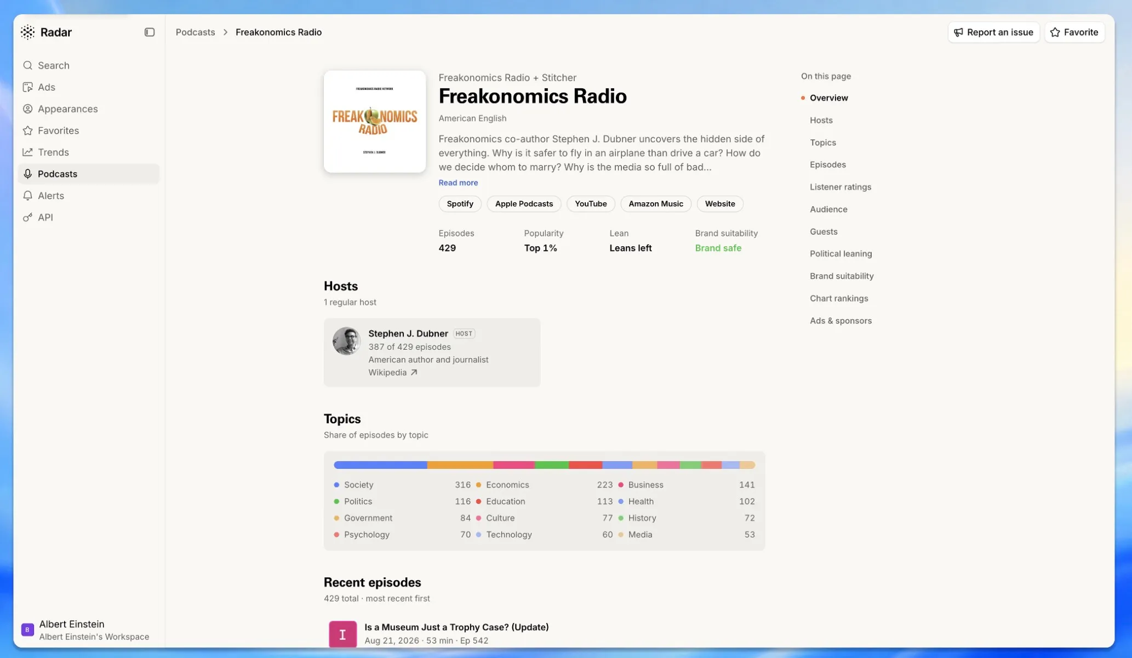Click the Wikipedia external link arrow icon
Image resolution: width=1132 pixels, height=658 pixels.
(414, 372)
